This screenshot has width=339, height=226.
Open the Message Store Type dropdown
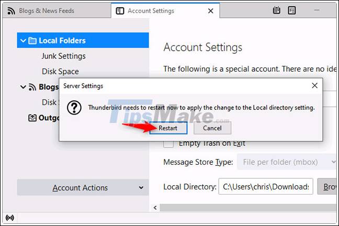[287, 162]
